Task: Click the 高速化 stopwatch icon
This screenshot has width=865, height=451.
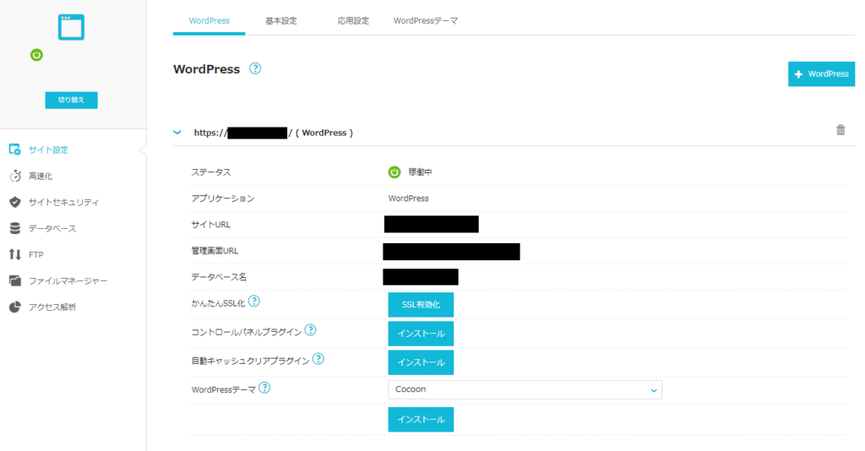Action: (x=15, y=176)
